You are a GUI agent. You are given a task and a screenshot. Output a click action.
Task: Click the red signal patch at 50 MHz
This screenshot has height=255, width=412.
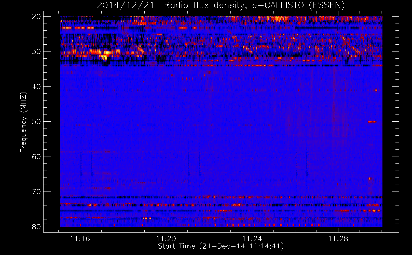pyautogui.click(x=372, y=122)
